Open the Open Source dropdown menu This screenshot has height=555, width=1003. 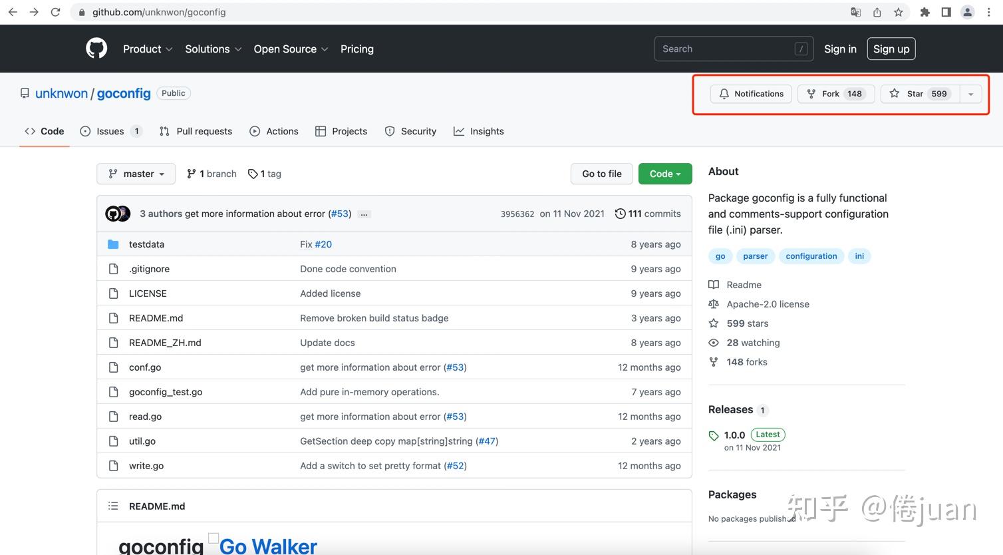point(291,49)
